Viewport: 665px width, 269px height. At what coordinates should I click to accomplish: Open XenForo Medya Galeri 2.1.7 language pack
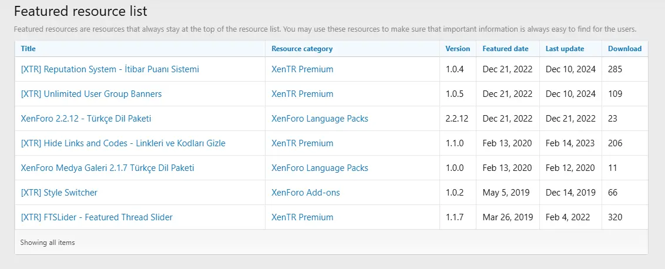(108, 167)
